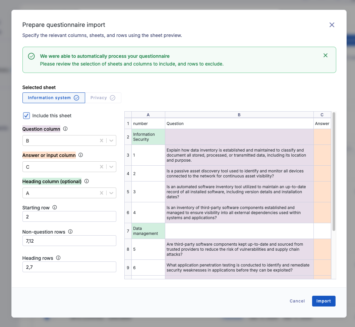Image resolution: width=355 pixels, height=327 pixels.
Task: Click the Non-question rows info icon
Action: click(70, 232)
